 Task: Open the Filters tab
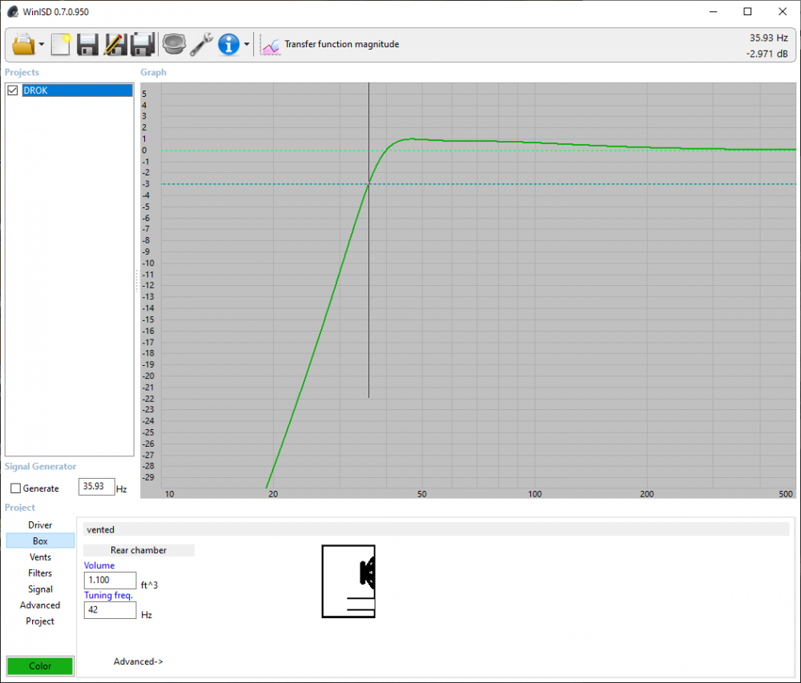(40, 573)
